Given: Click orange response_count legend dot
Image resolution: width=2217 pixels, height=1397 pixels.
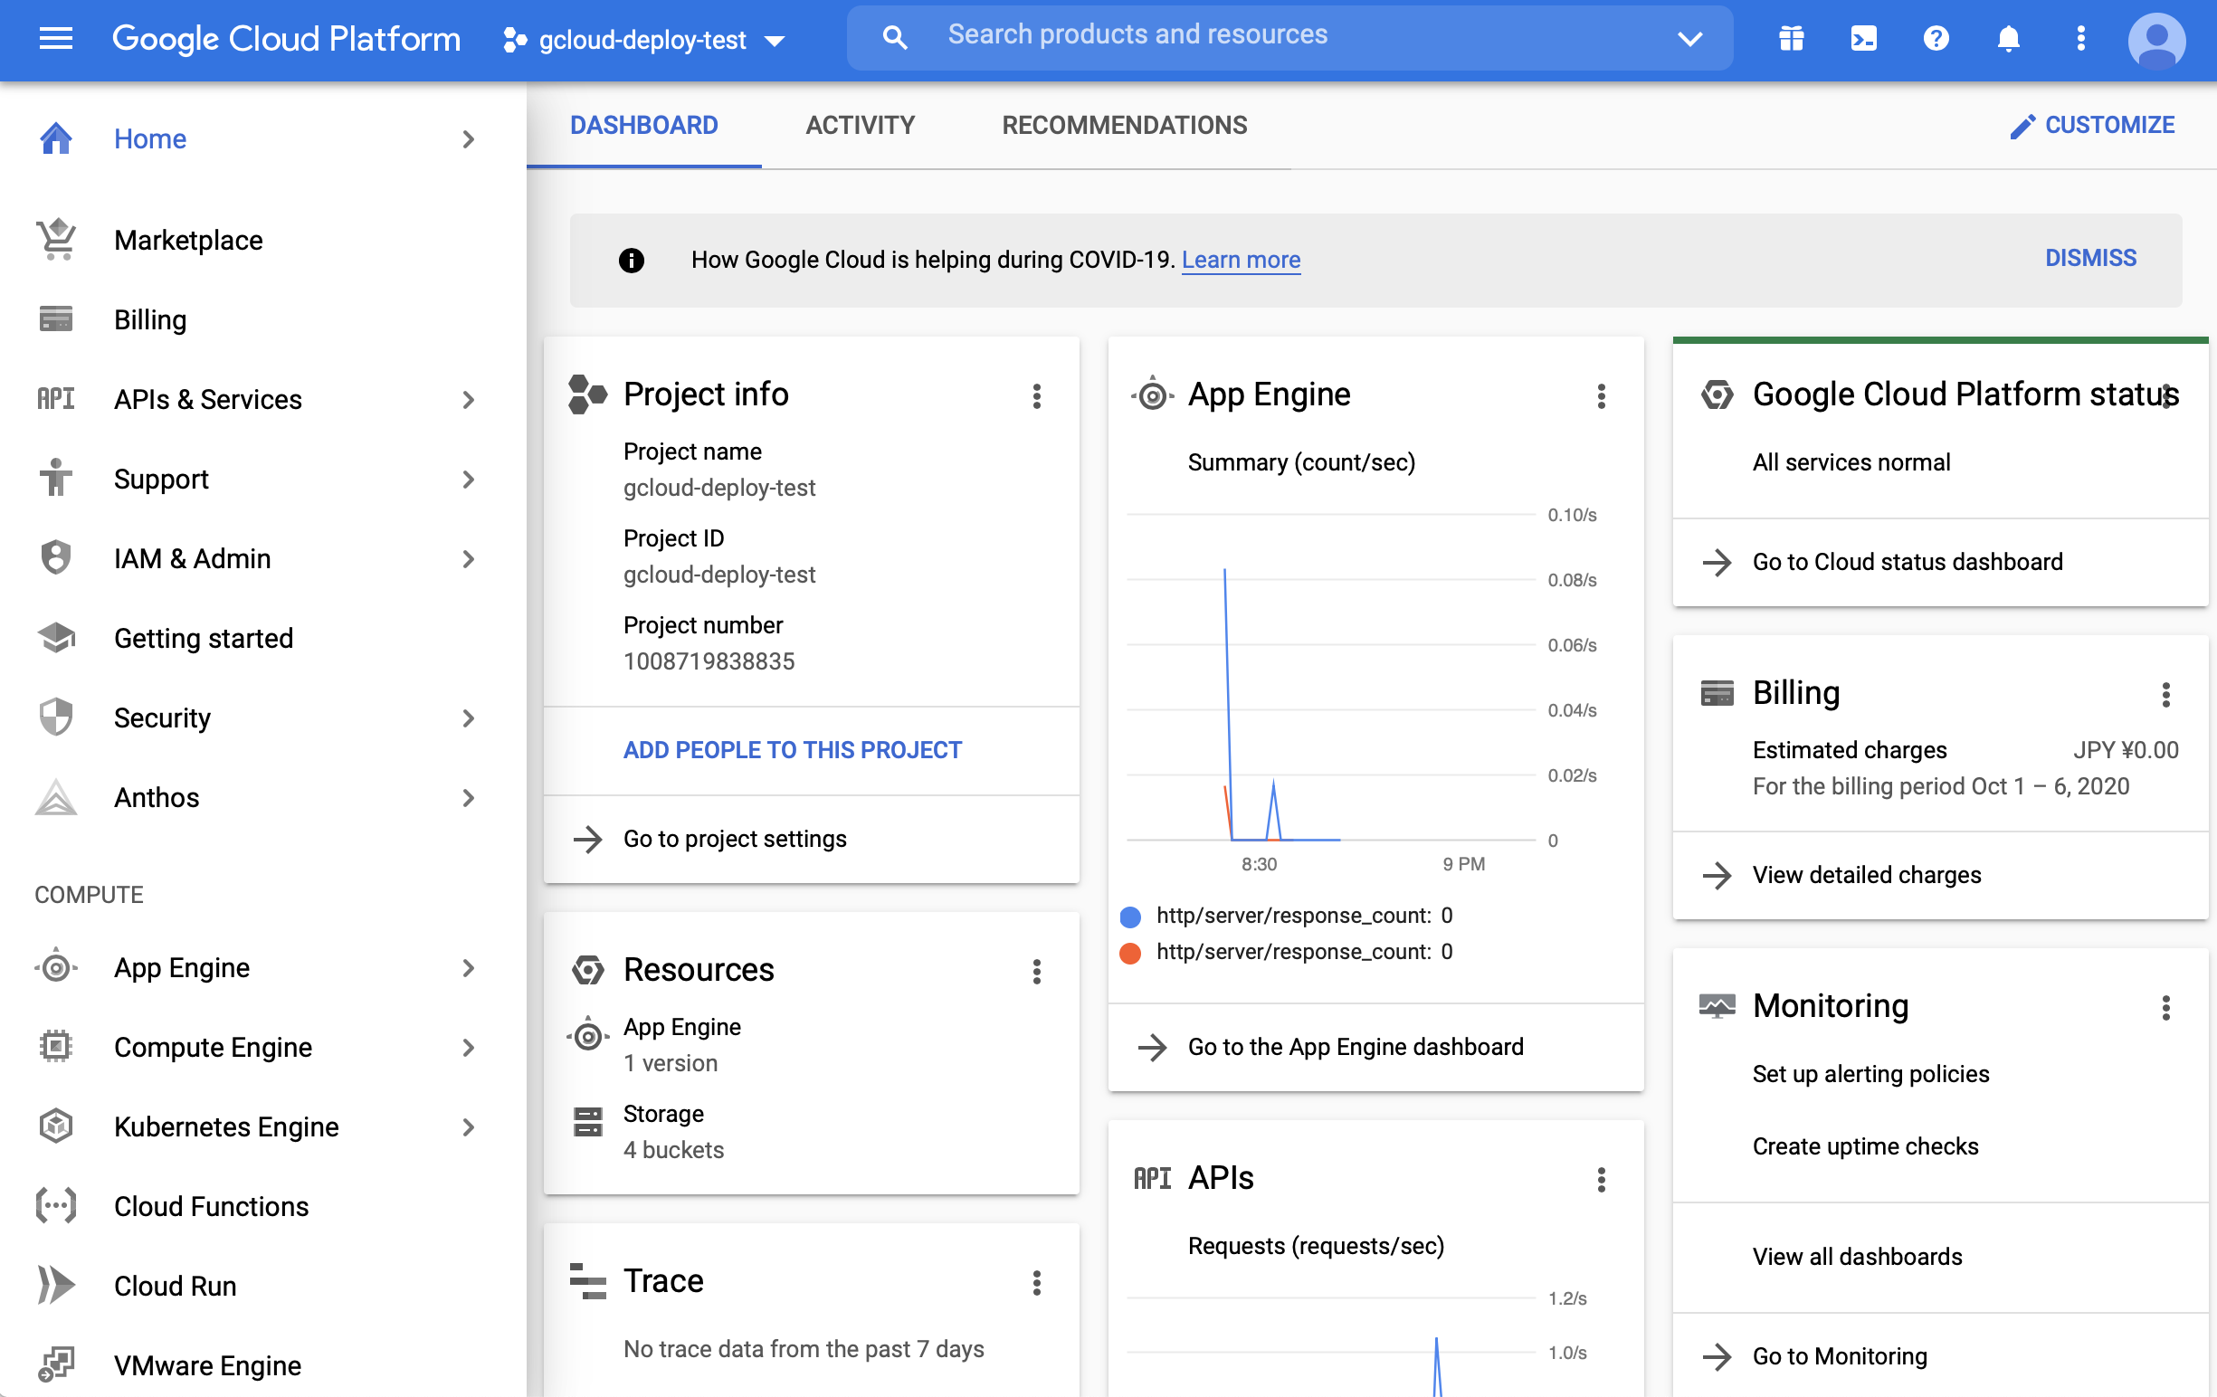Looking at the screenshot, I should pos(1129,953).
